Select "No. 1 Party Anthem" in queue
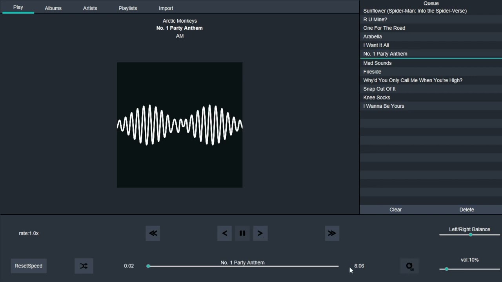The image size is (502, 282). (431, 54)
